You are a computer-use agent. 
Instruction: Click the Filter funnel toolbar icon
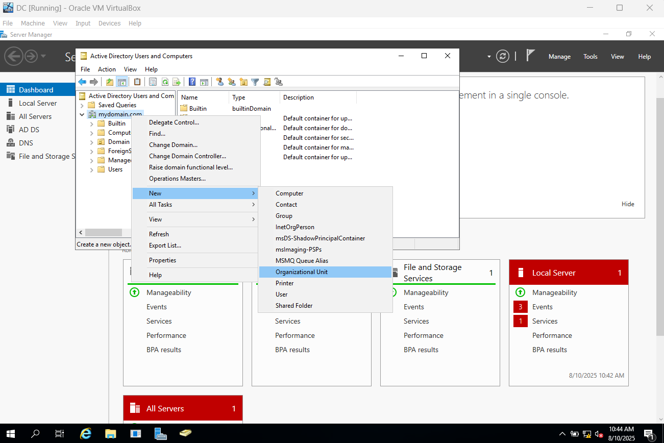click(x=255, y=82)
